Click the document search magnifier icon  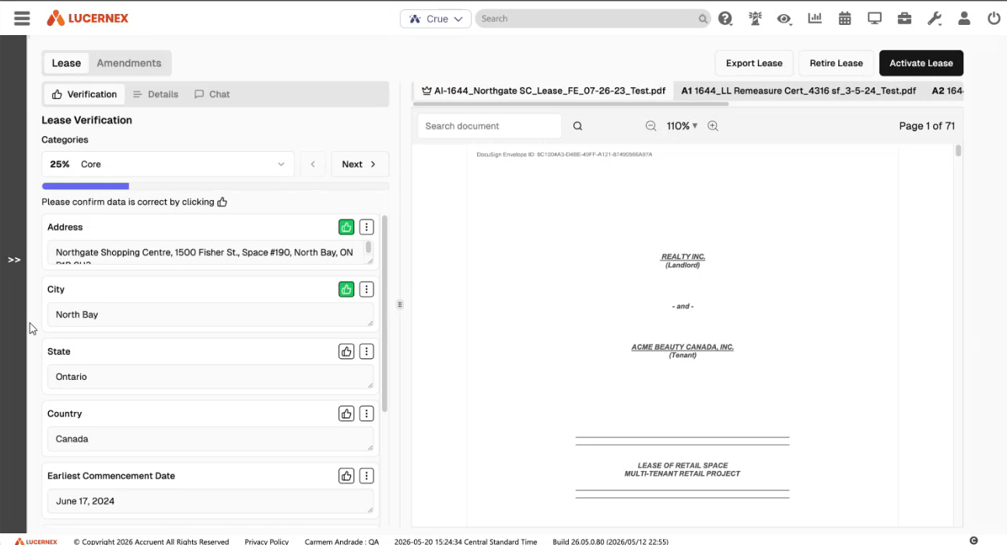pyautogui.click(x=577, y=126)
